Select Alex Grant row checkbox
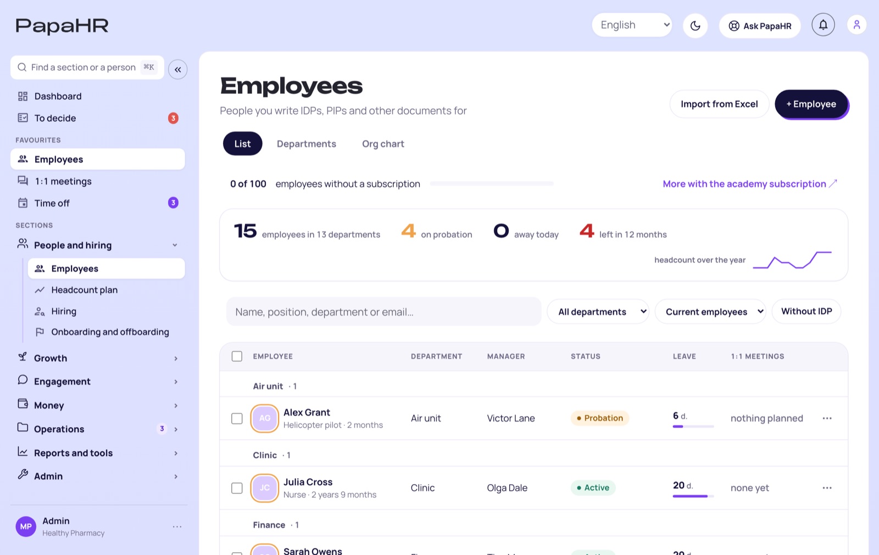Viewport: 879px width, 555px height. [x=237, y=418]
